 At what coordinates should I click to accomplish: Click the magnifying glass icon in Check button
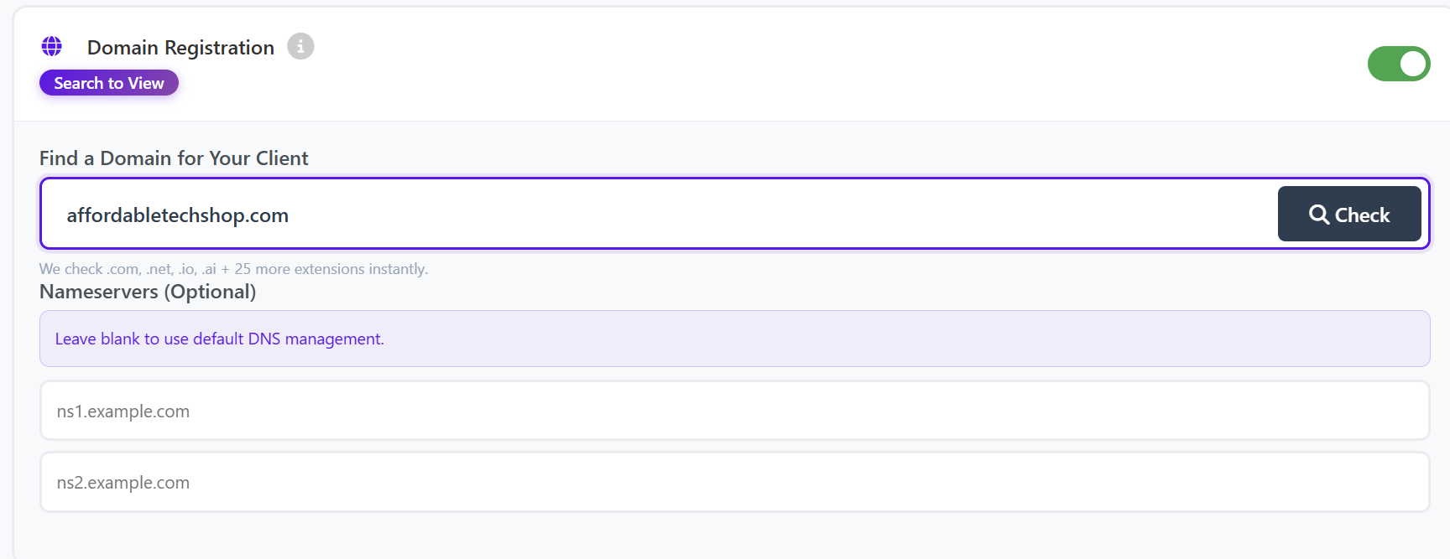[x=1318, y=215]
